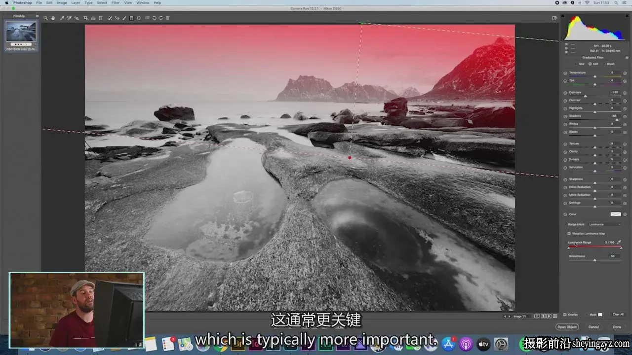The width and height of the screenshot is (632, 355).
Task: Increase Exposure with plus button
Action: (625, 93)
